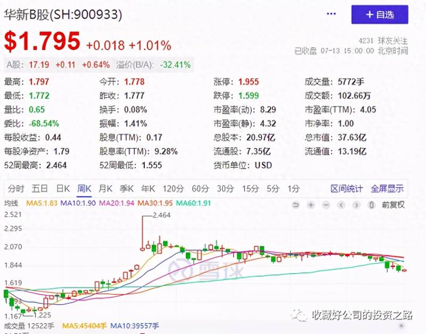426x334 pixels.
Task: Click the last candlestick on the chart
Action: (x=404, y=270)
